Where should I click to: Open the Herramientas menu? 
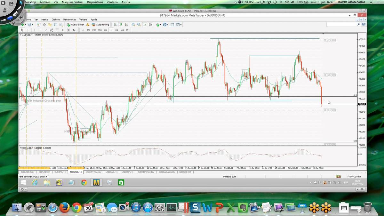pos(69,20)
